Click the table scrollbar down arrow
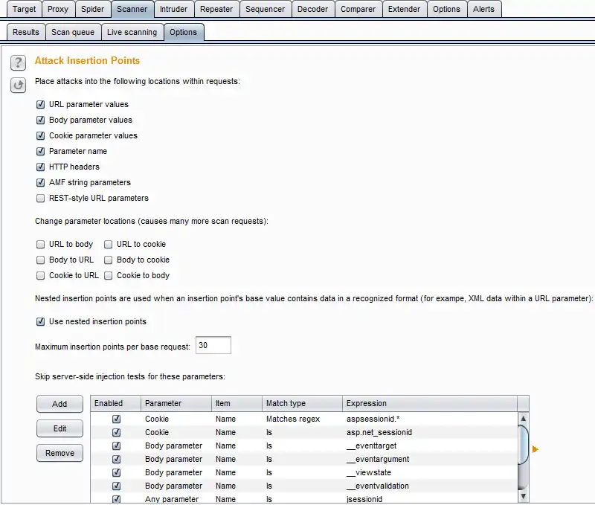Viewport: 595px width, 505px height. pyautogui.click(x=523, y=496)
